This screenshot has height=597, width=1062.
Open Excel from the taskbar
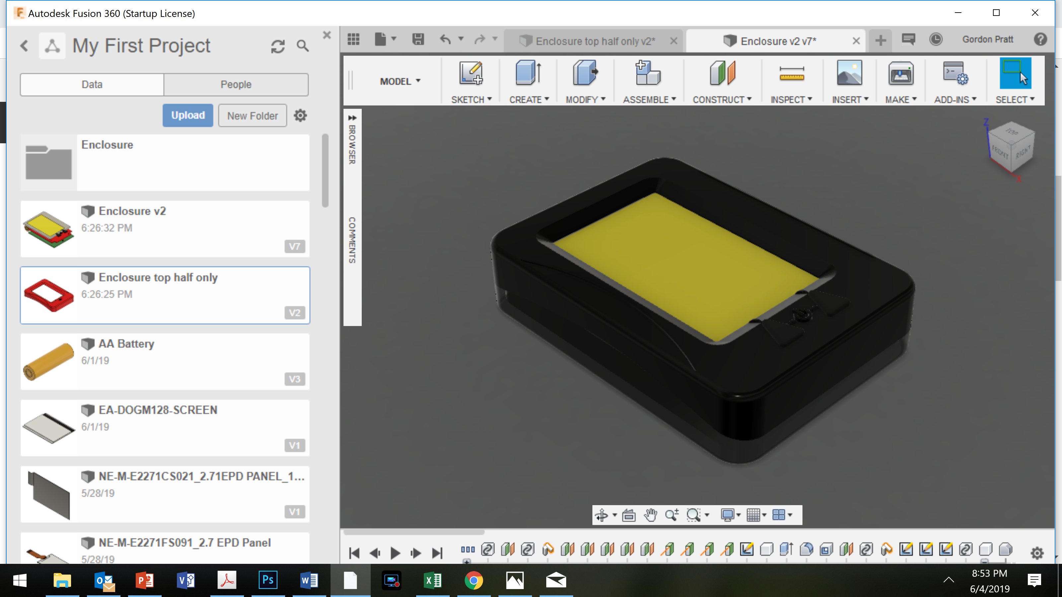[x=432, y=580]
